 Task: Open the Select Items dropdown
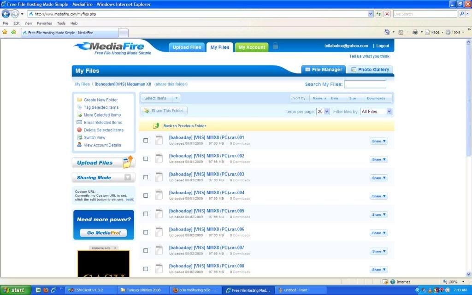click(x=161, y=98)
